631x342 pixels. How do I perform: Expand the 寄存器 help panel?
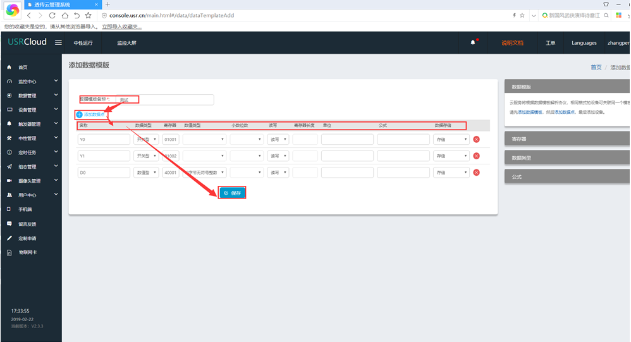567,138
